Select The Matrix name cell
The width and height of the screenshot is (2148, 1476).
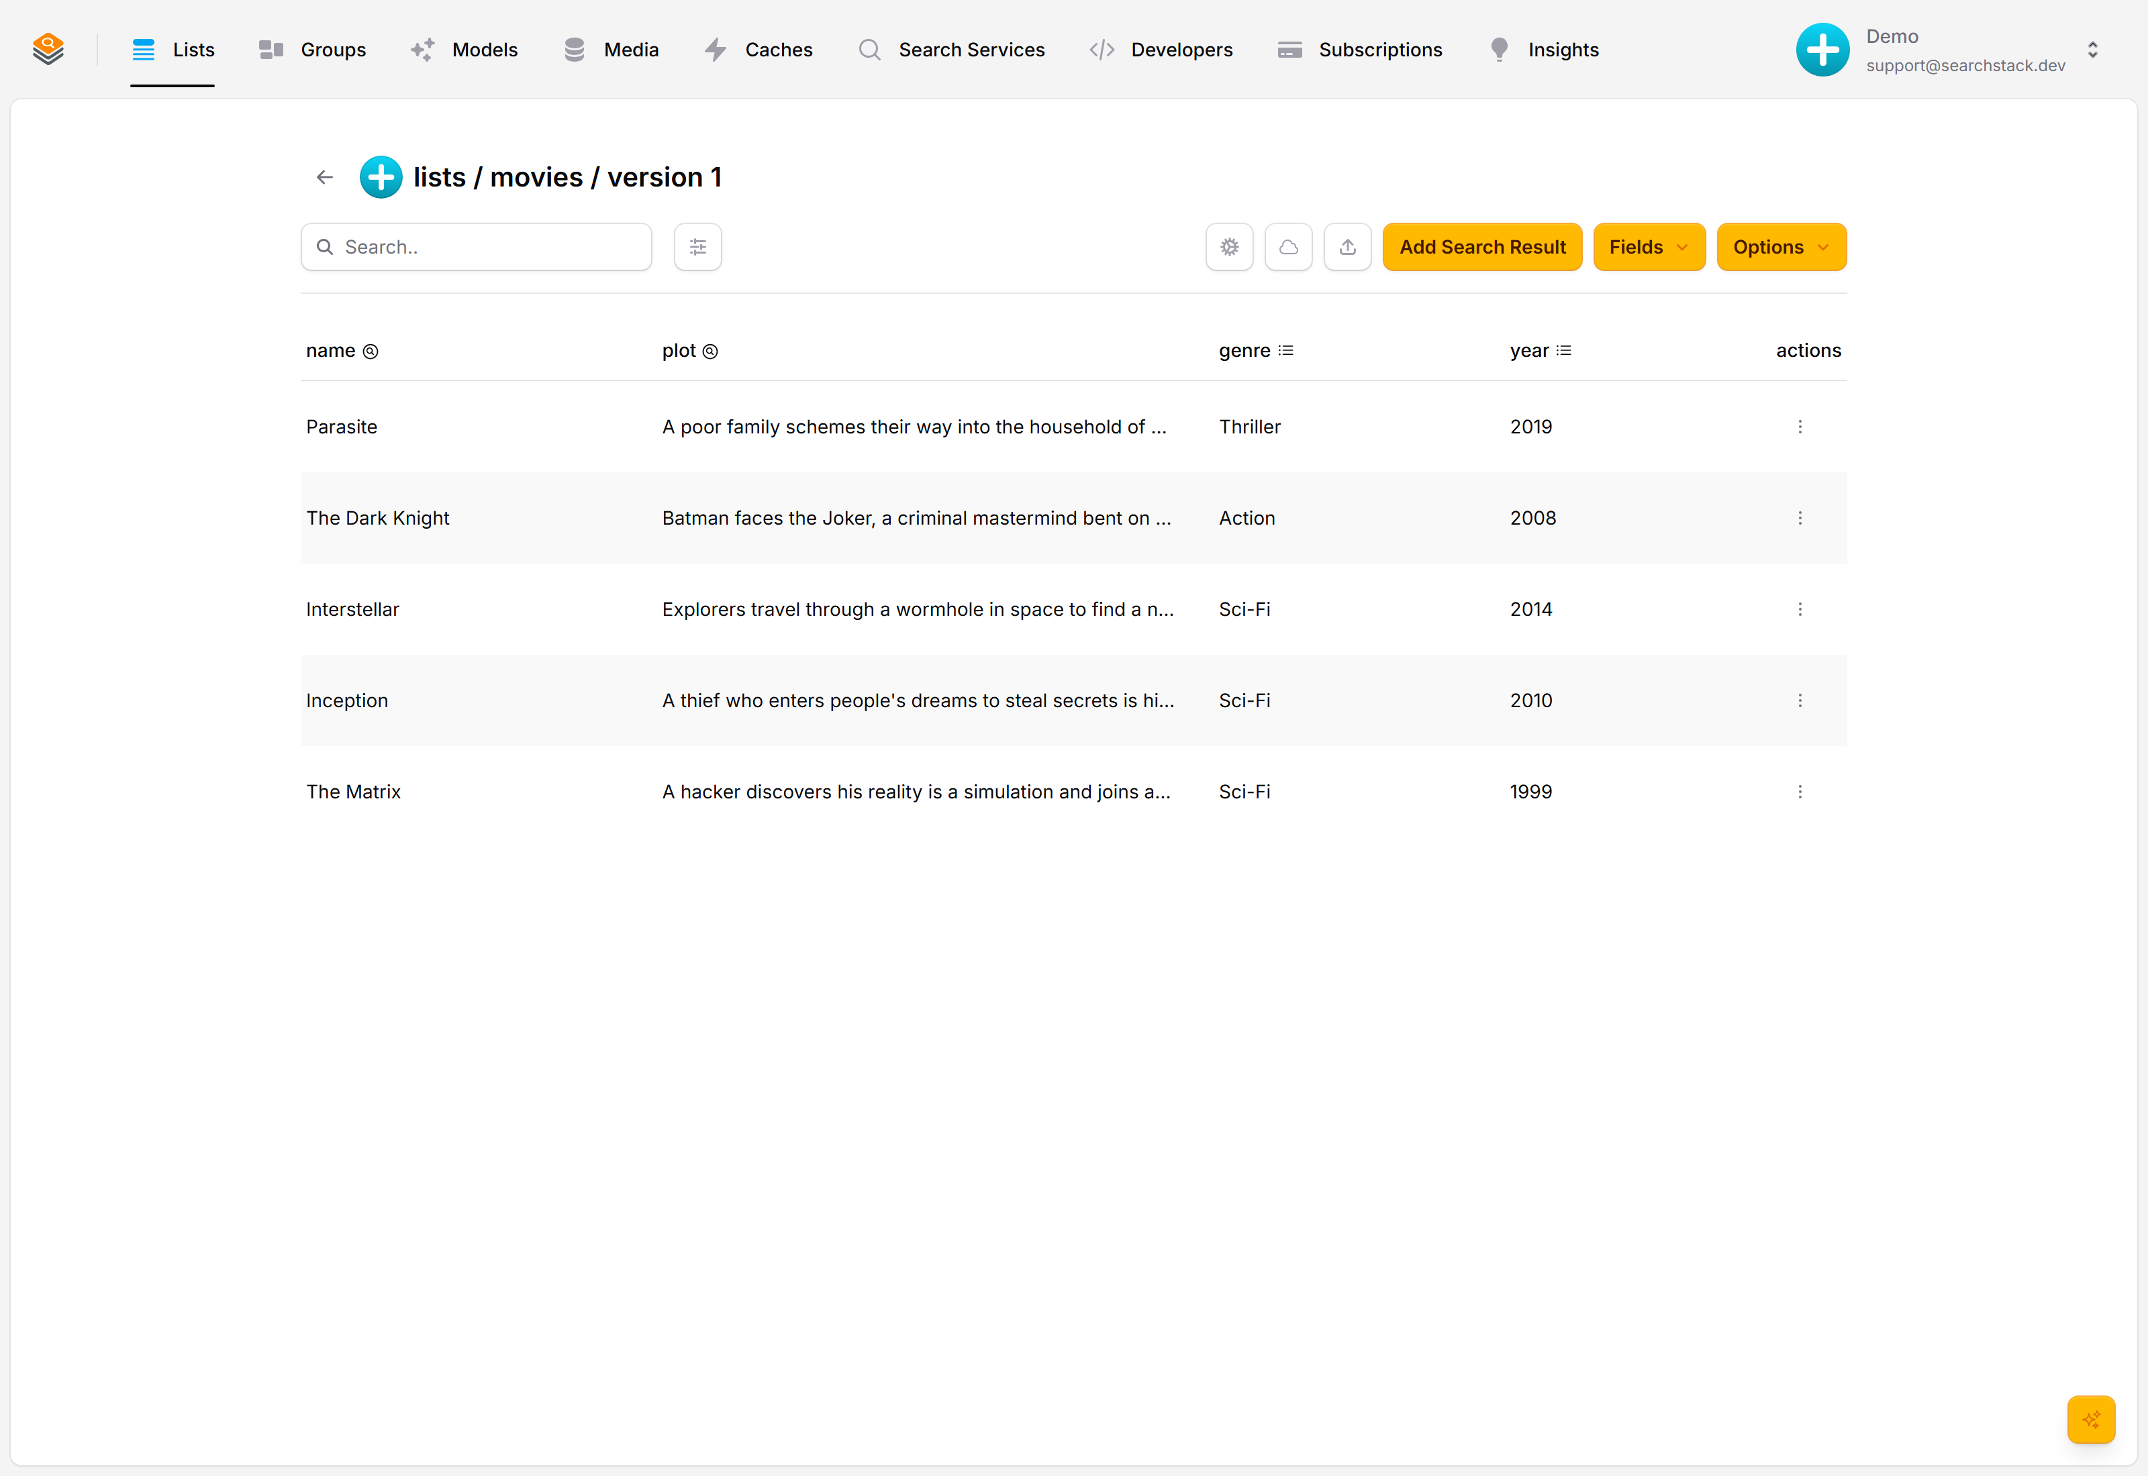point(353,792)
